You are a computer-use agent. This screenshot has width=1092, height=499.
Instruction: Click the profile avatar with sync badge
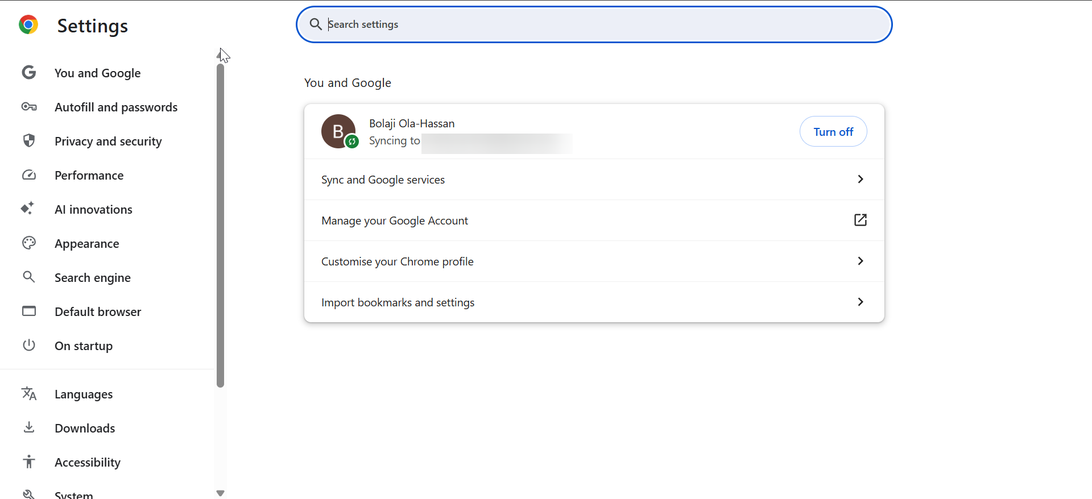tap(339, 131)
